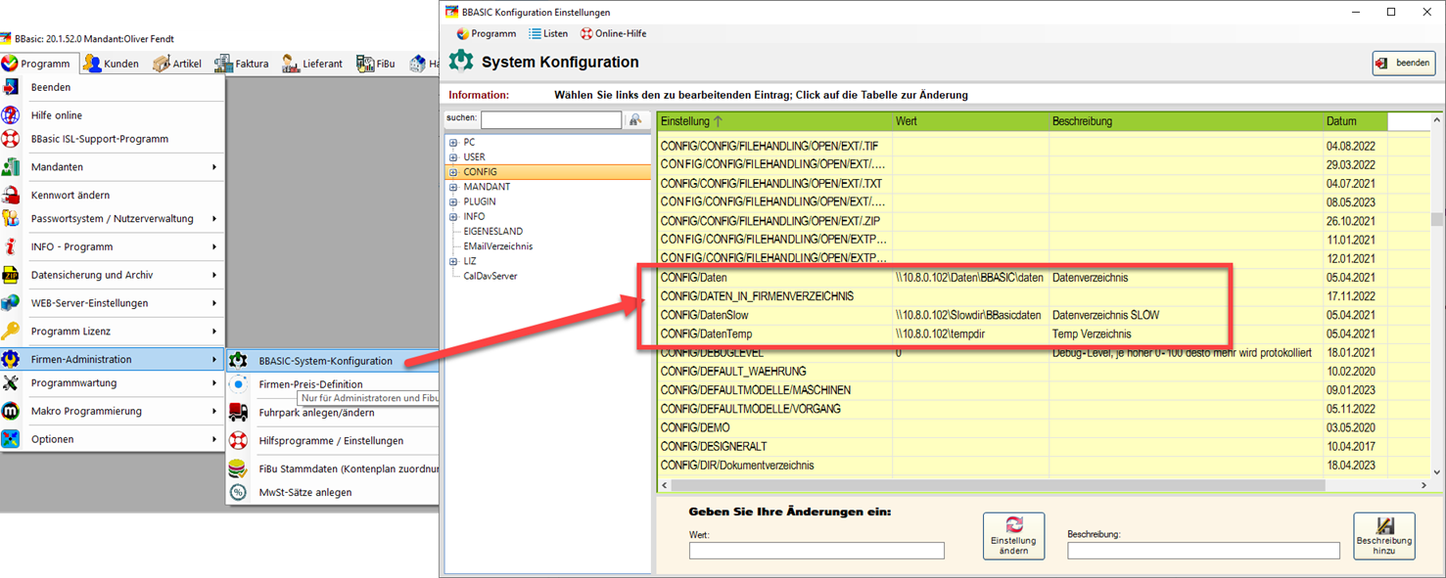Select the CalDavServer tree item
This screenshot has width=1446, height=578.
point(490,276)
